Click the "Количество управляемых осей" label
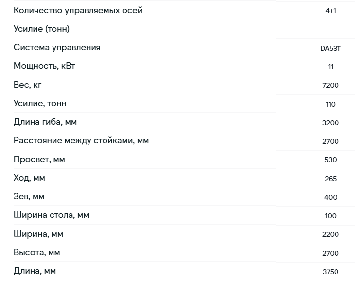Screen dimensions: 355x282 (78, 11)
